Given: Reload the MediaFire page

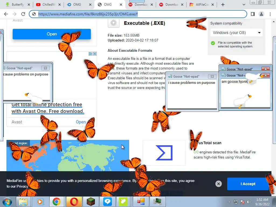Looking at the screenshot, I should (23, 14).
